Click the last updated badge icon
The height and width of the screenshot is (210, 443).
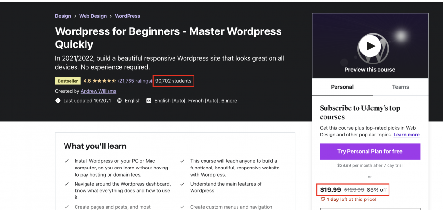click(x=58, y=101)
